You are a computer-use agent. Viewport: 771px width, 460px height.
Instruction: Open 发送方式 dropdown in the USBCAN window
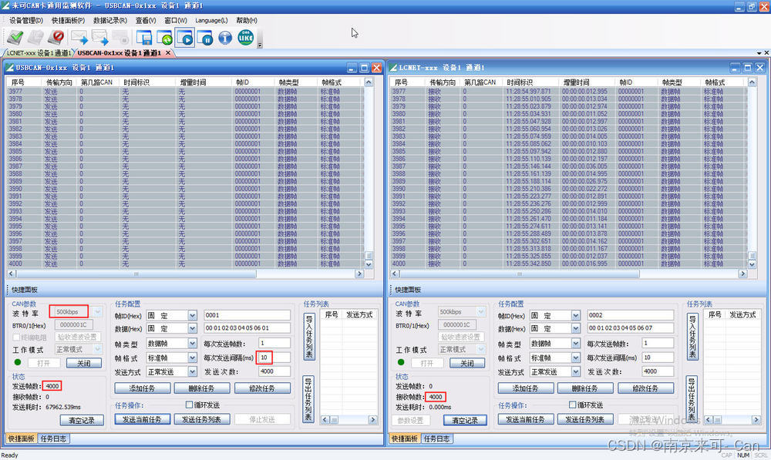click(x=192, y=372)
